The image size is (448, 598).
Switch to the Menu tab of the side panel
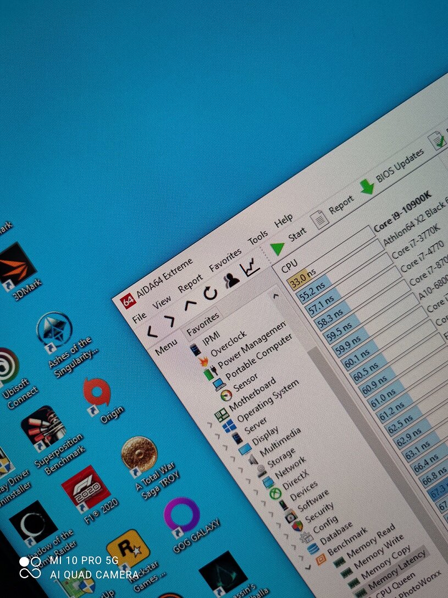point(167,347)
